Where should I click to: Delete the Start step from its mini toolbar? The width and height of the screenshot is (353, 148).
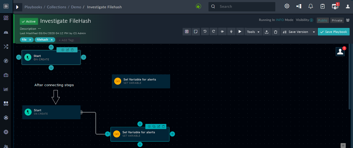coord(72,50)
